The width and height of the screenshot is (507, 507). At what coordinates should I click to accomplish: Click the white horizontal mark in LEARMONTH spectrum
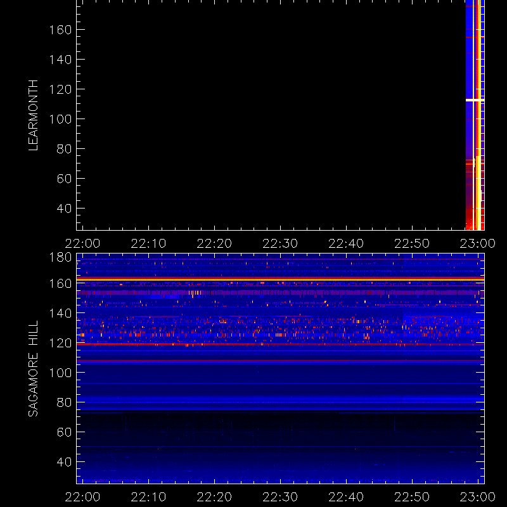(x=475, y=100)
